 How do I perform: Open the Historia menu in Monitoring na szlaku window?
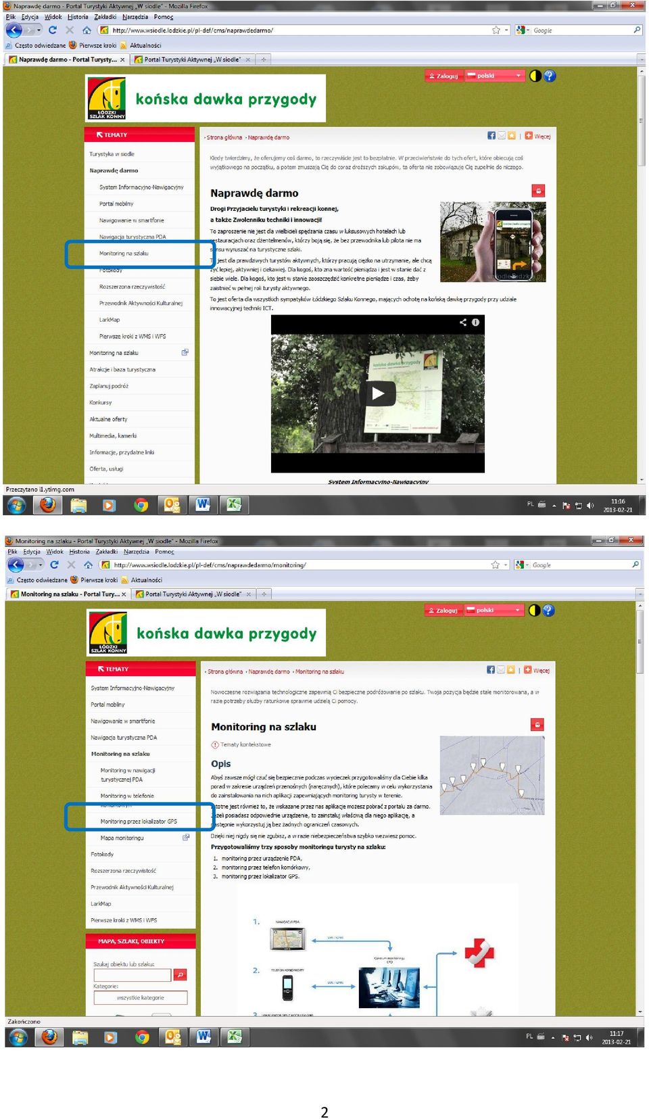(79, 552)
